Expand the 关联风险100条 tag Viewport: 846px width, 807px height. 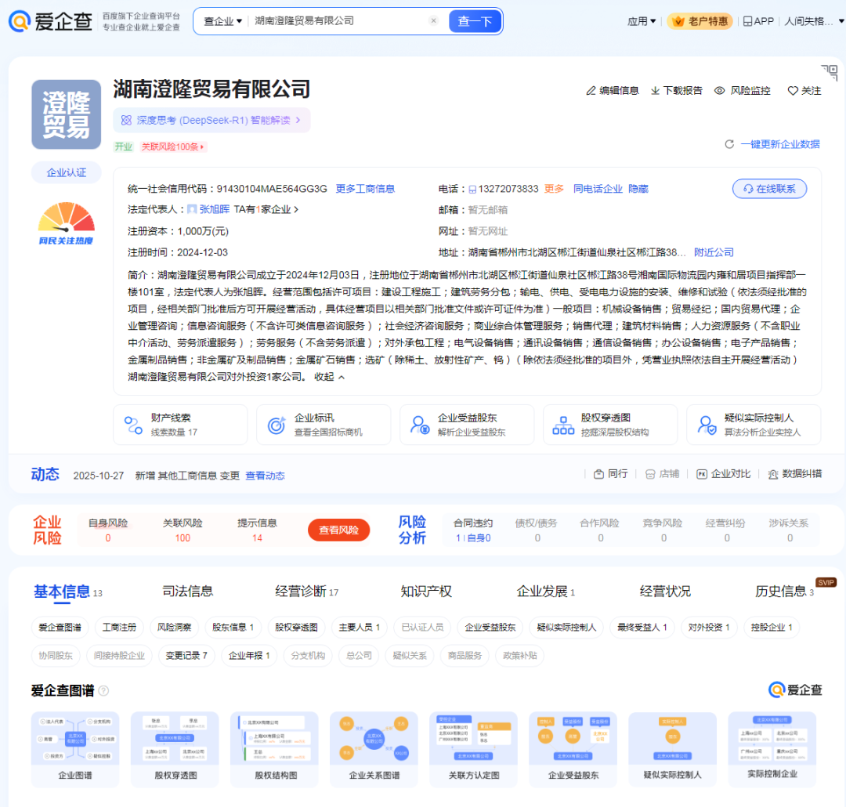[172, 147]
